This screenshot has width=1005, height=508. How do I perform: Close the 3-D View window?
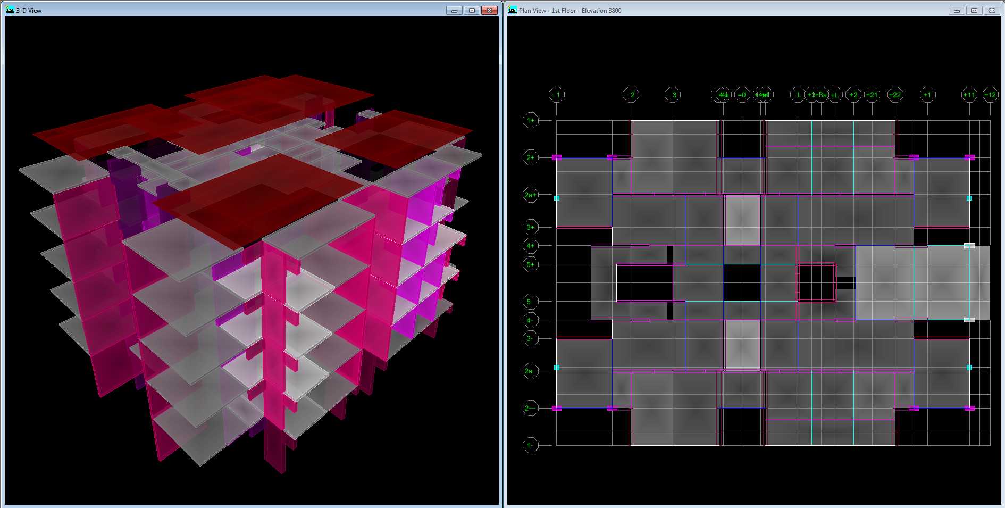(x=489, y=10)
